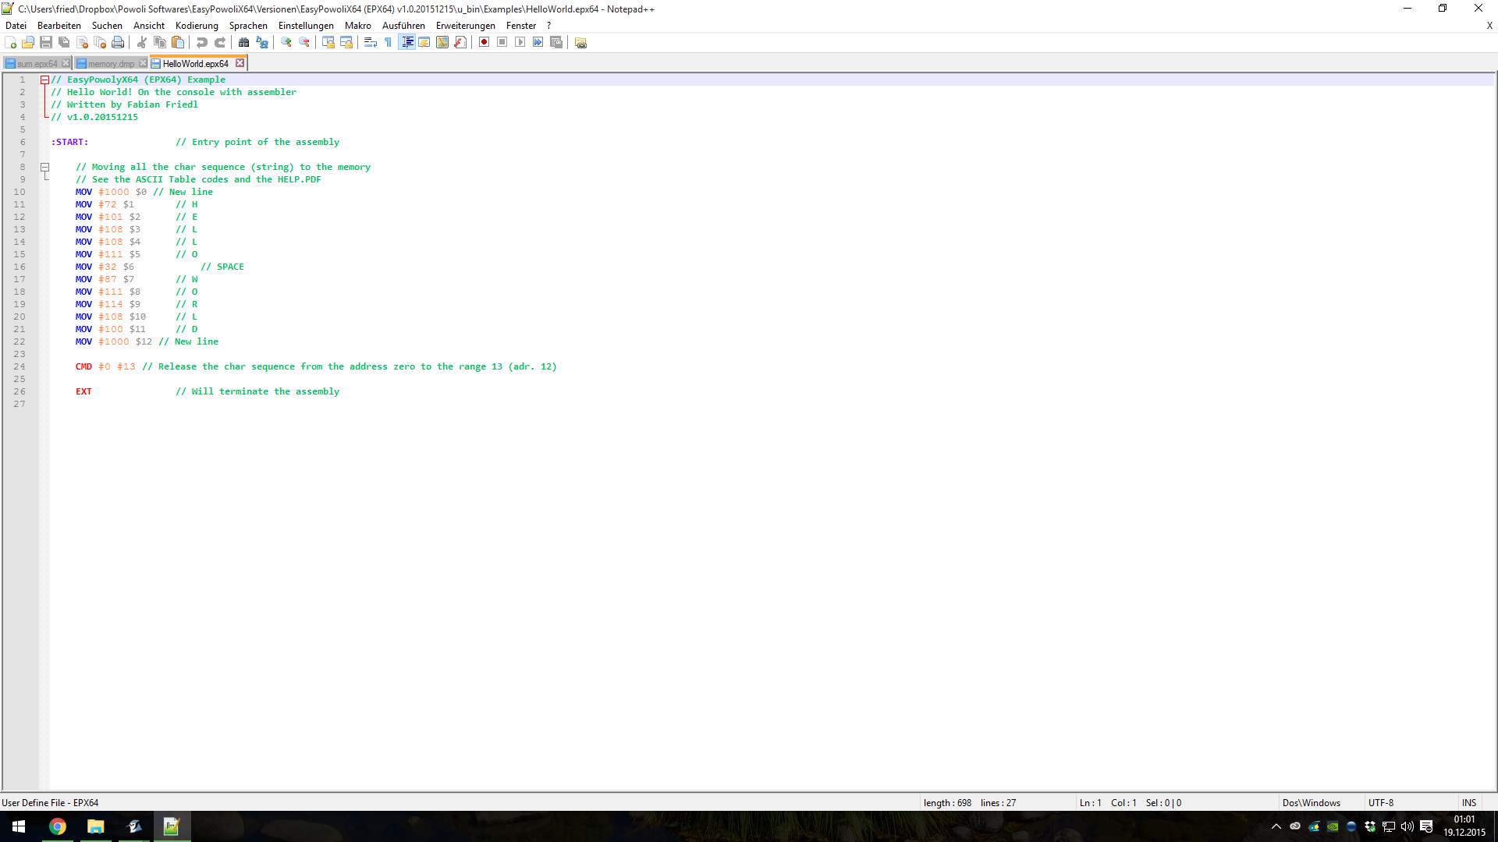Click the Save file icon

click(x=46, y=42)
